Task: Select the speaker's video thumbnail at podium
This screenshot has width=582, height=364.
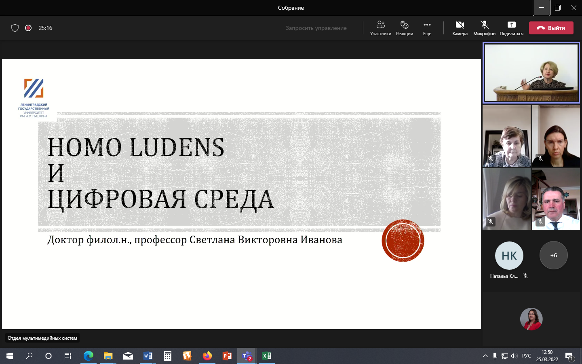Action: (x=531, y=73)
